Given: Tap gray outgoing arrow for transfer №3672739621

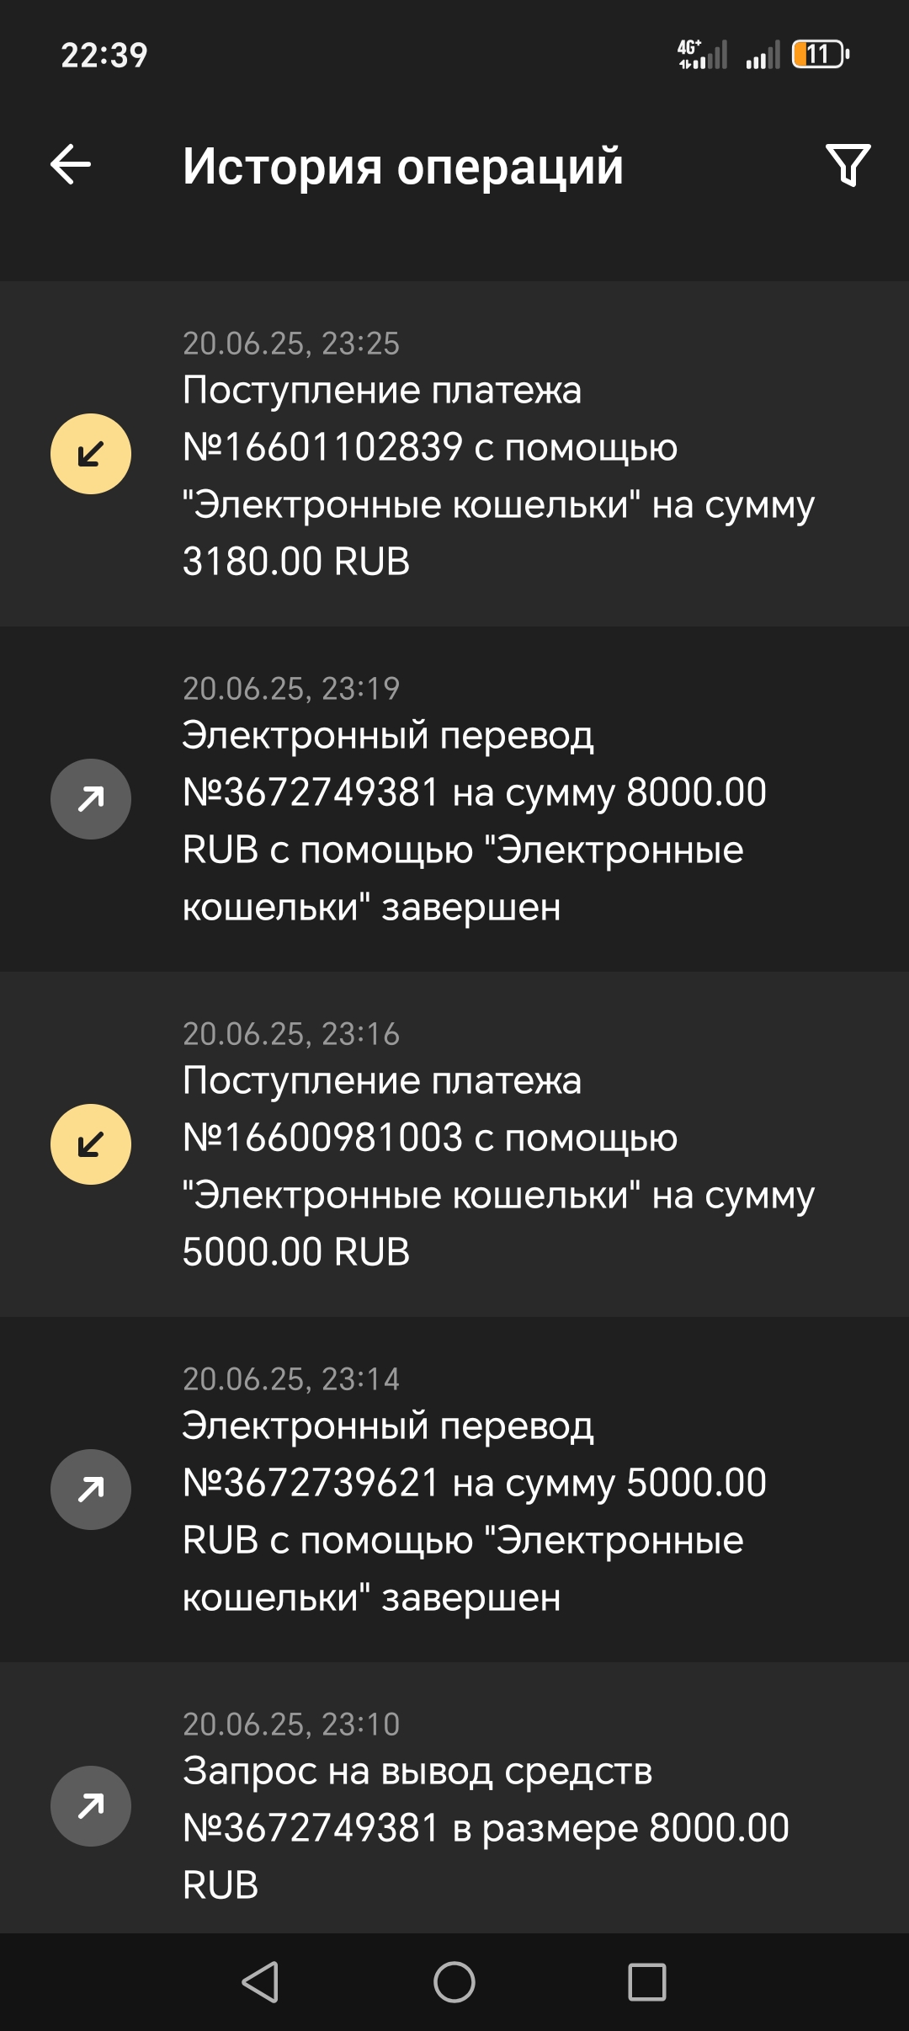Looking at the screenshot, I should click(x=91, y=1490).
